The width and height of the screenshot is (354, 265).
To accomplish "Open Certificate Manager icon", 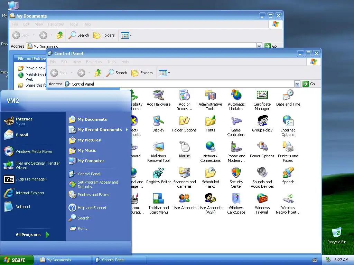I will pos(262,100).
